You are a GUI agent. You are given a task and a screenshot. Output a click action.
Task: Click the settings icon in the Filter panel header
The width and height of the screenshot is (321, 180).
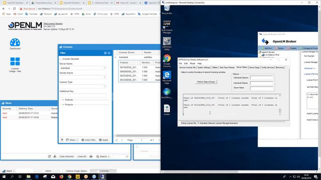click(105, 53)
